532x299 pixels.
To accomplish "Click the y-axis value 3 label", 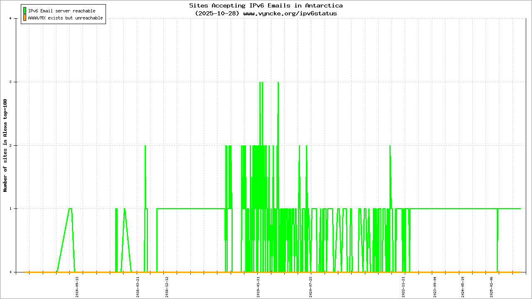I will pos(15,82).
